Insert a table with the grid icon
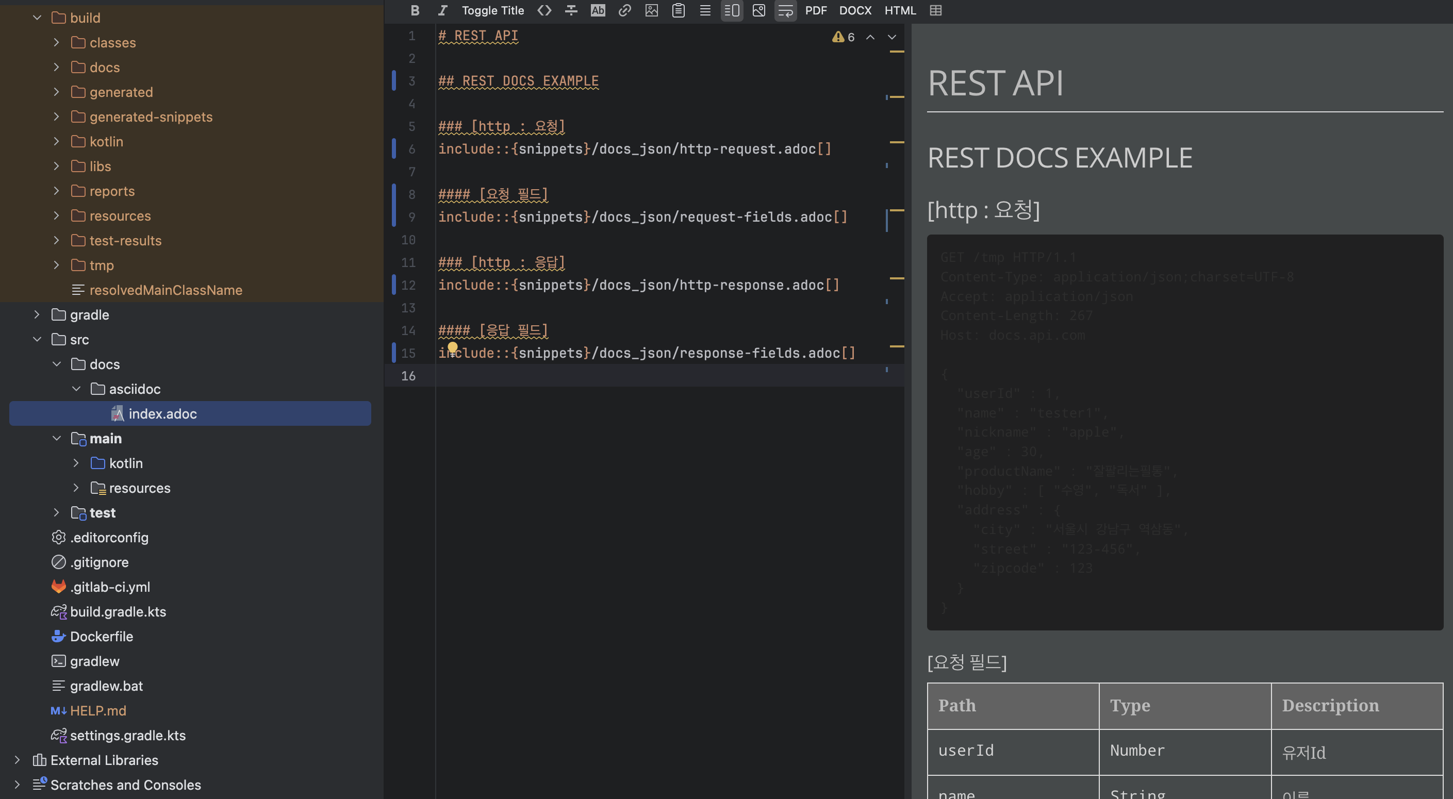This screenshot has height=799, width=1453. tap(936, 10)
